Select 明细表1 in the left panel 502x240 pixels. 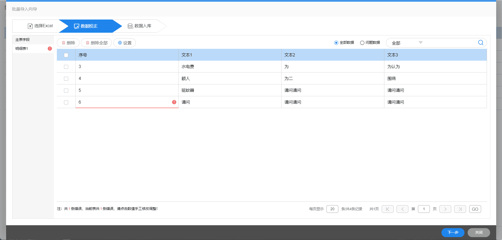[33, 49]
